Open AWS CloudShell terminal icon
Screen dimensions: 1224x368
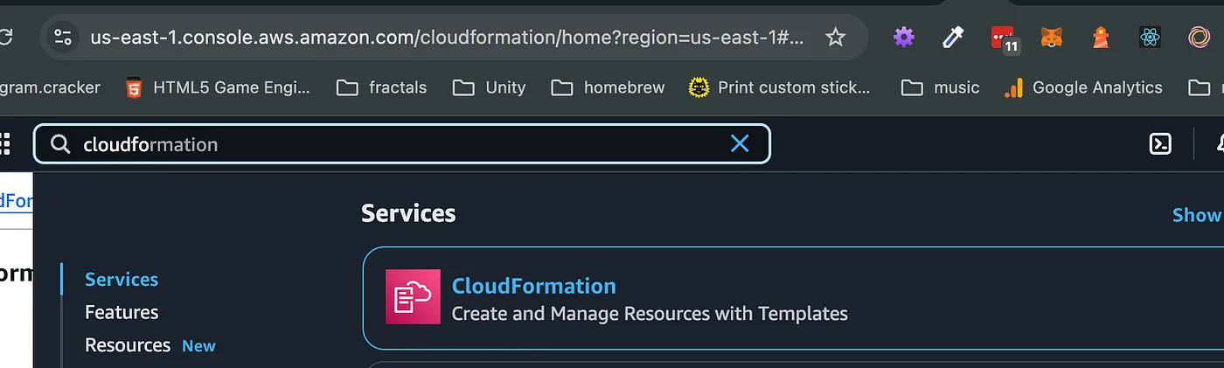click(x=1160, y=143)
